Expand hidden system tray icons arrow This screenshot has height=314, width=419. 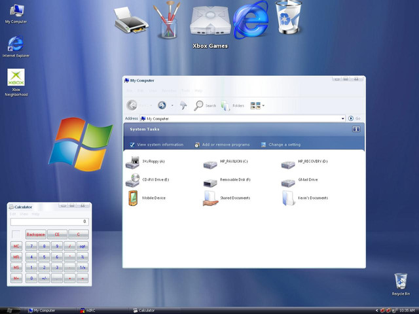coord(377,311)
